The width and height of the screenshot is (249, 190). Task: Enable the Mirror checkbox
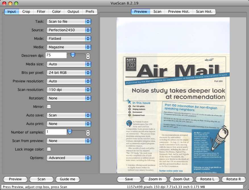click(49, 107)
